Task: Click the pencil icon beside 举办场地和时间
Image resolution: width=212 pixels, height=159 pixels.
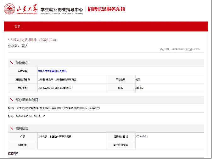Action: (x=12, y=100)
